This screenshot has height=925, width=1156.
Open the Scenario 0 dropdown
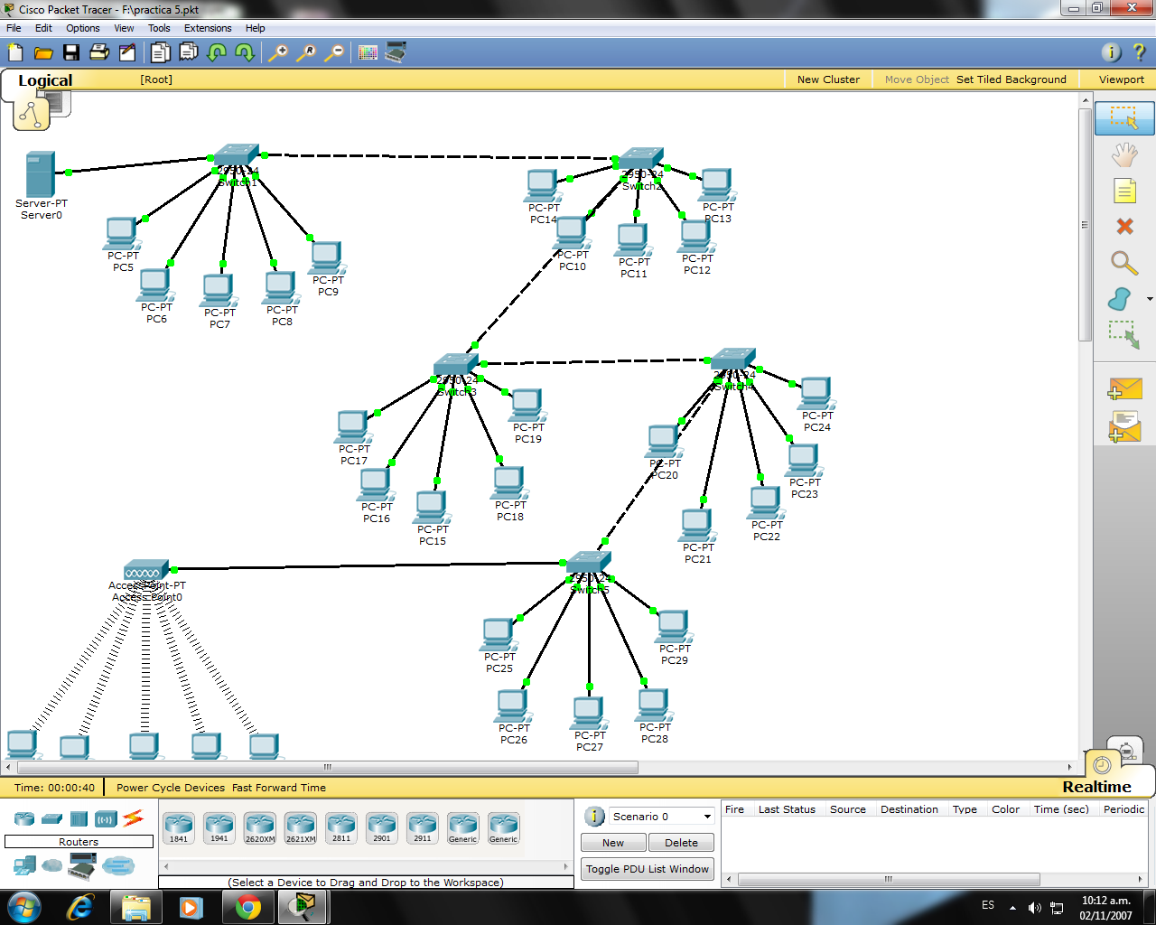pyautogui.click(x=660, y=816)
